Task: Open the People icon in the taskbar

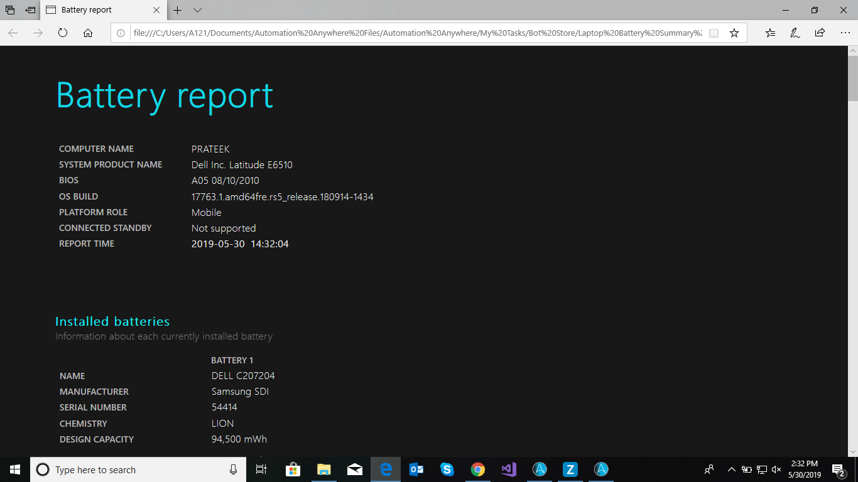Action: [709, 469]
